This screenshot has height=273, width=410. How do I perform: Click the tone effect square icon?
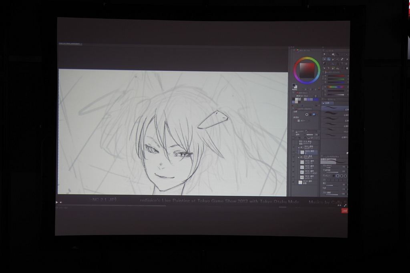(310, 115)
